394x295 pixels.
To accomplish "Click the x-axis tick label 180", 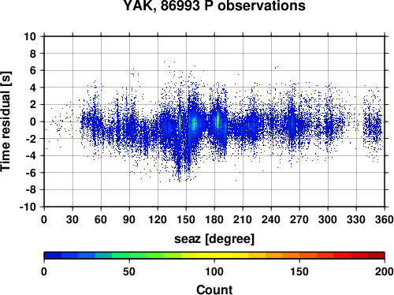I will pyautogui.click(x=214, y=219).
